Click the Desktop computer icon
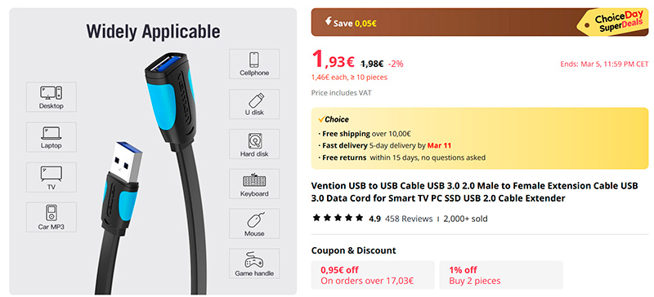The width and height of the screenshot is (654, 297). tap(52, 92)
